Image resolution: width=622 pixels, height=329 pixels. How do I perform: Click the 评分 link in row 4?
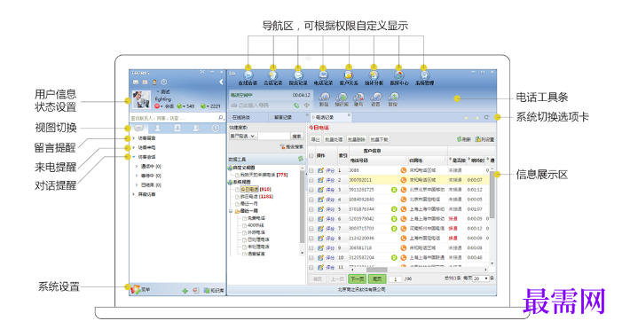330,200
